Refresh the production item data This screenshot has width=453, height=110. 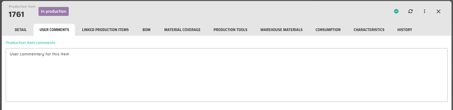(x=411, y=11)
